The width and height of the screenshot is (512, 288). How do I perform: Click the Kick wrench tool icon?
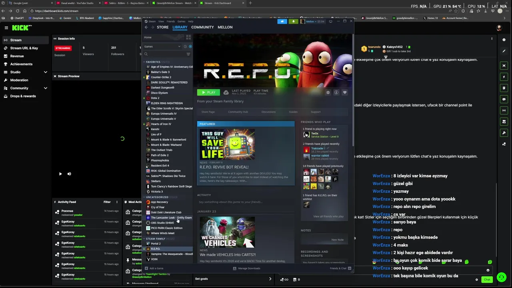click(504, 133)
